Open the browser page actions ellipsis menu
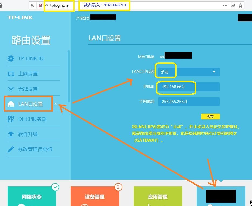Viewport: 252px width, 206px height. coord(225,5)
